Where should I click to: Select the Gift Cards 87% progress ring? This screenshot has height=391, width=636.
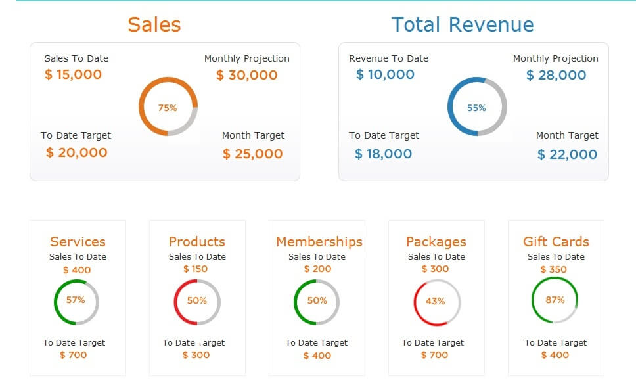(555, 300)
